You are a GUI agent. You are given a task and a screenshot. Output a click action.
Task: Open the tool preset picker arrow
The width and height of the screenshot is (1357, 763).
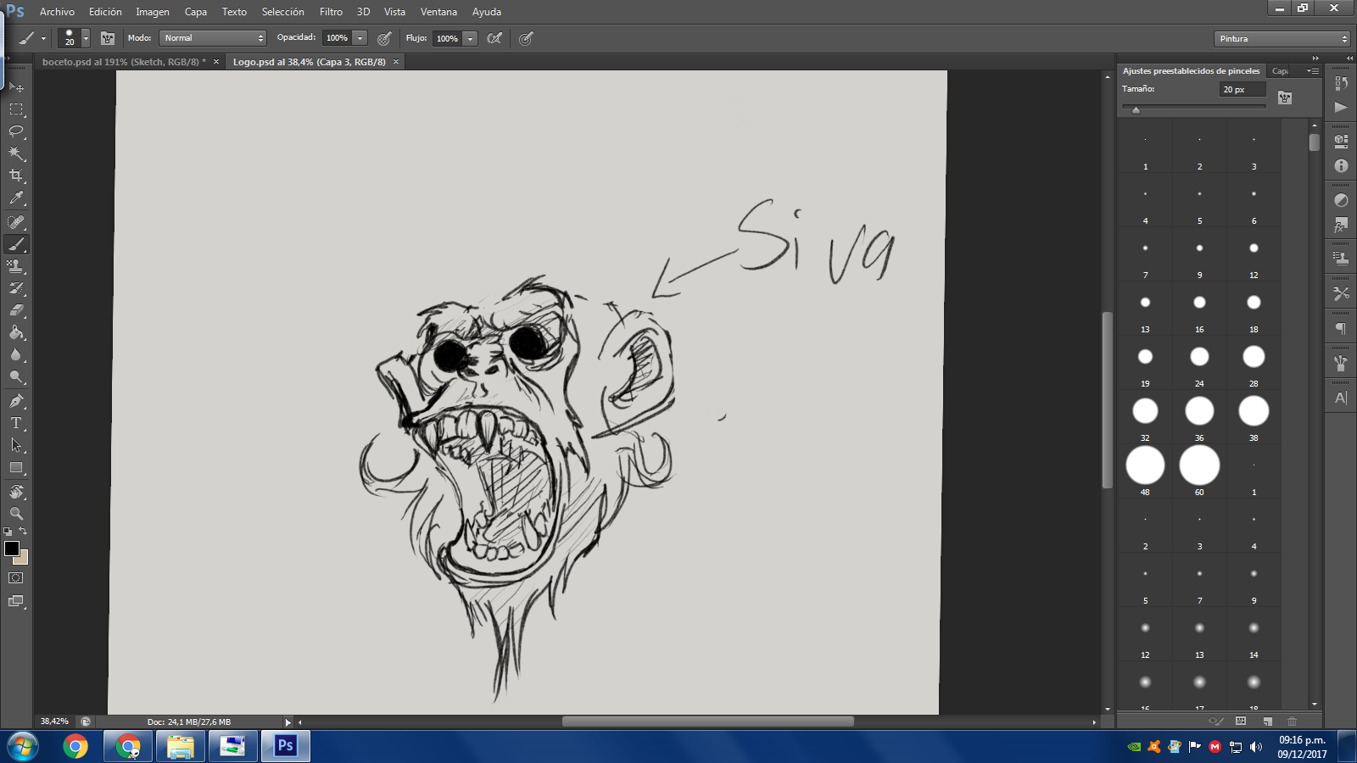[43, 38]
